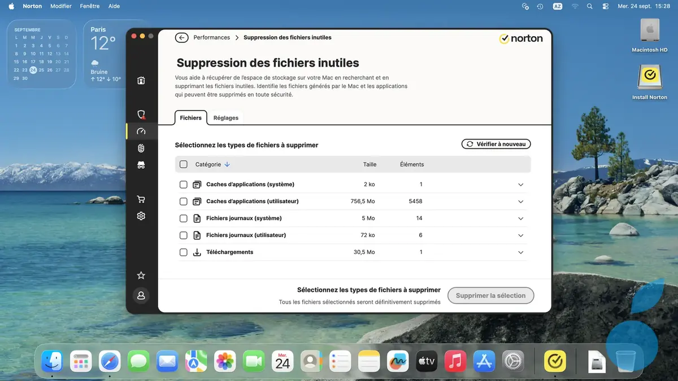Click the Vérifier à nouveau button
This screenshot has height=381, width=678.
(496, 143)
